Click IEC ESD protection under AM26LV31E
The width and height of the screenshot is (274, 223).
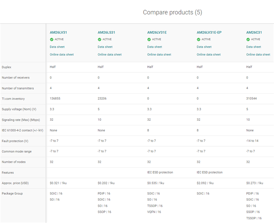[x=160, y=172]
